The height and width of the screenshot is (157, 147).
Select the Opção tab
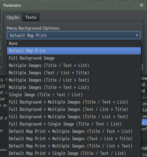pyautogui.click(x=13, y=17)
